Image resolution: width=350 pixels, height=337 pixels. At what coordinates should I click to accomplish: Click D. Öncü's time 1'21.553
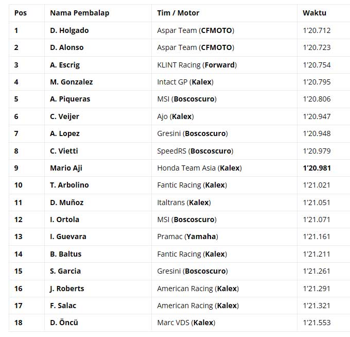click(317, 323)
